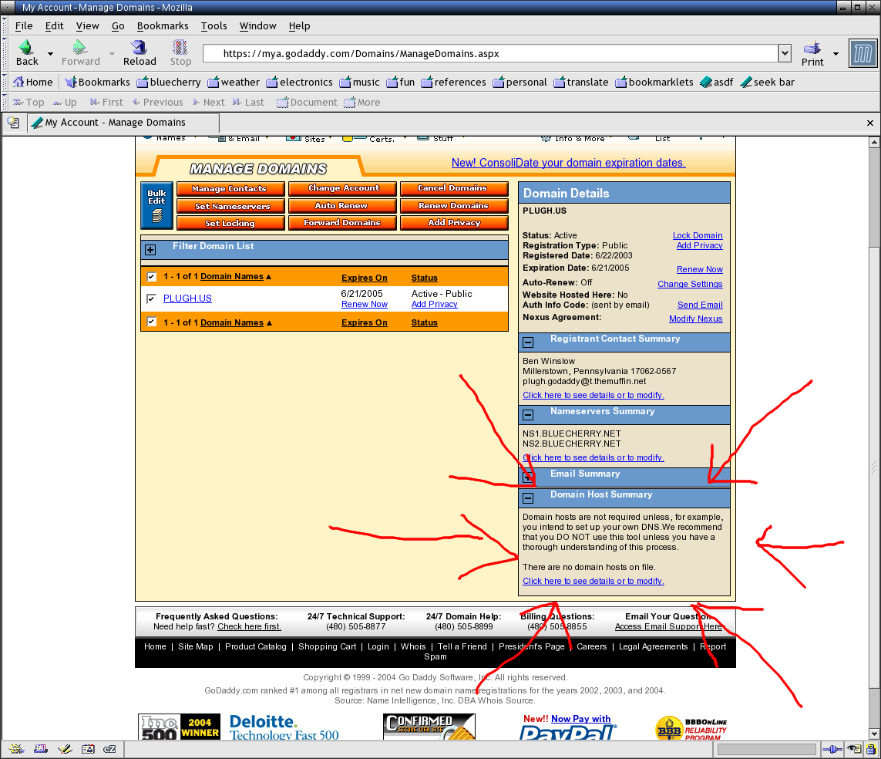Click the scrollbar down arrow
This screenshot has width=881, height=759.
click(x=874, y=734)
